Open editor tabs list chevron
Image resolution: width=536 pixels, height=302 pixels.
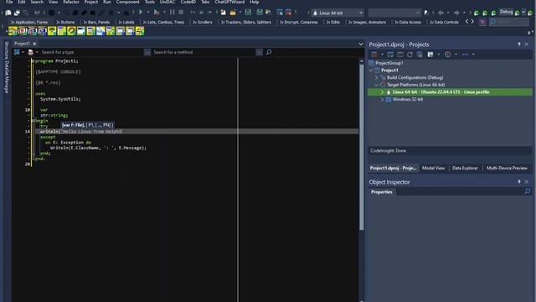pos(361,44)
